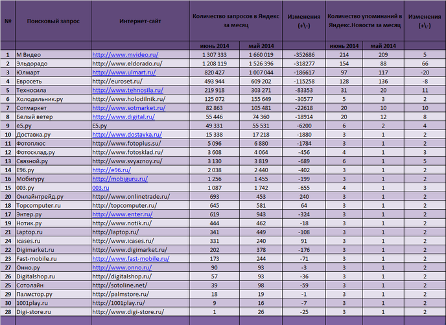Click the cell 'Техносила'
This screenshot has width=446, height=325.
(53, 91)
